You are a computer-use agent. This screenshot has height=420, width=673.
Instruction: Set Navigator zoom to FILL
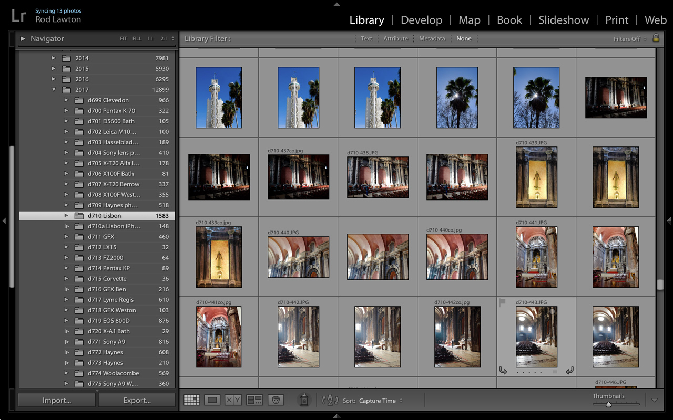pos(137,39)
